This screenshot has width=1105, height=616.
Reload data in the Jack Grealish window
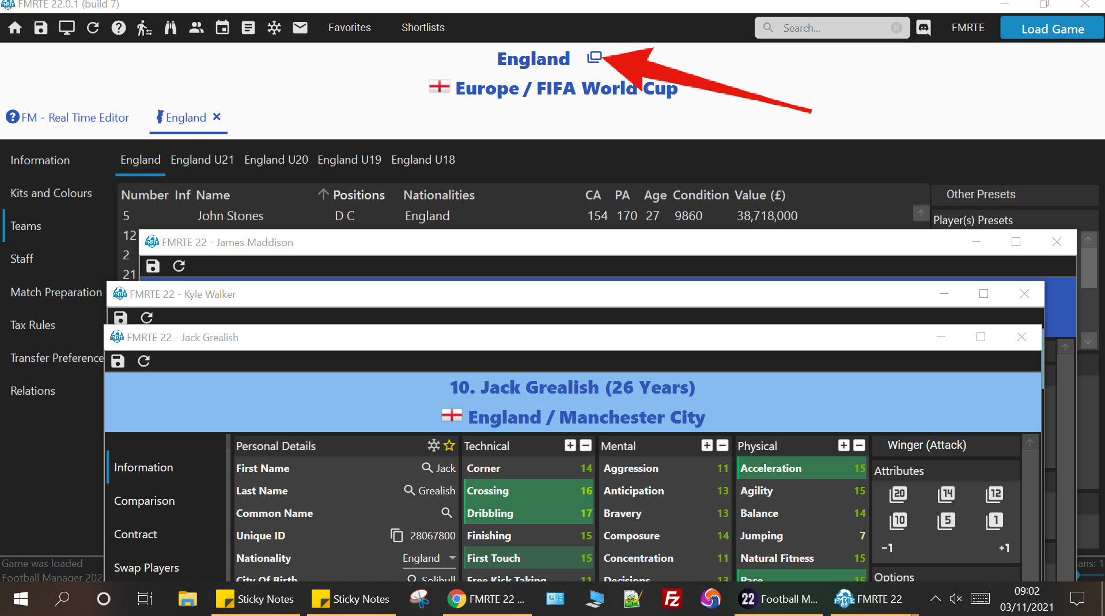(144, 361)
